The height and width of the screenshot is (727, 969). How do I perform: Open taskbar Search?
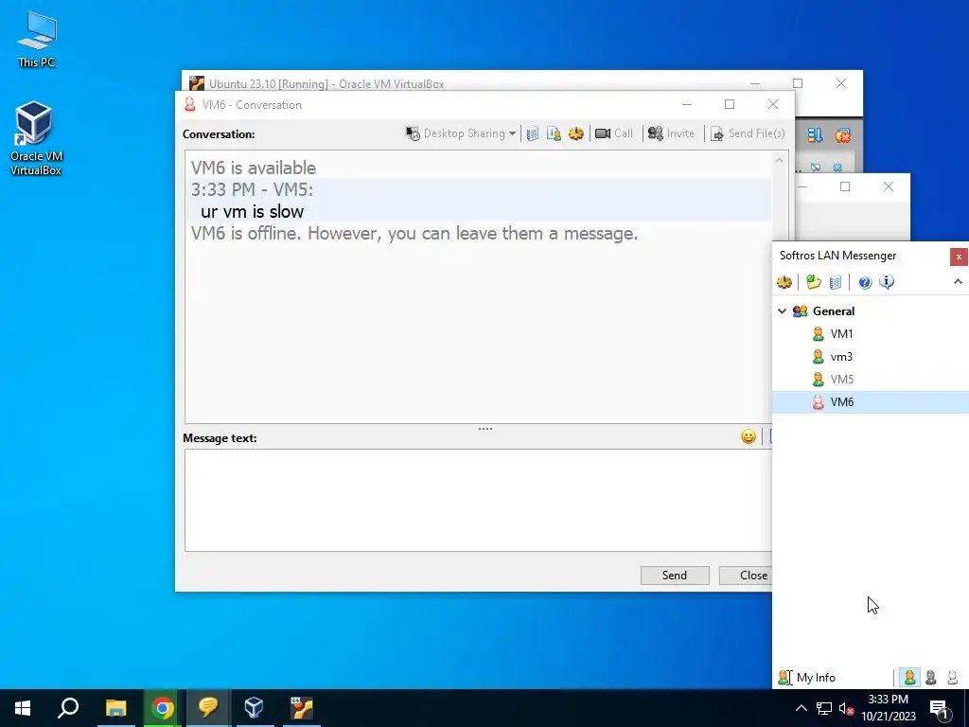click(x=68, y=708)
